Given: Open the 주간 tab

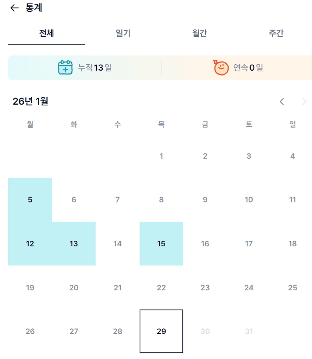Looking at the screenshot, I should coord(276,33).
